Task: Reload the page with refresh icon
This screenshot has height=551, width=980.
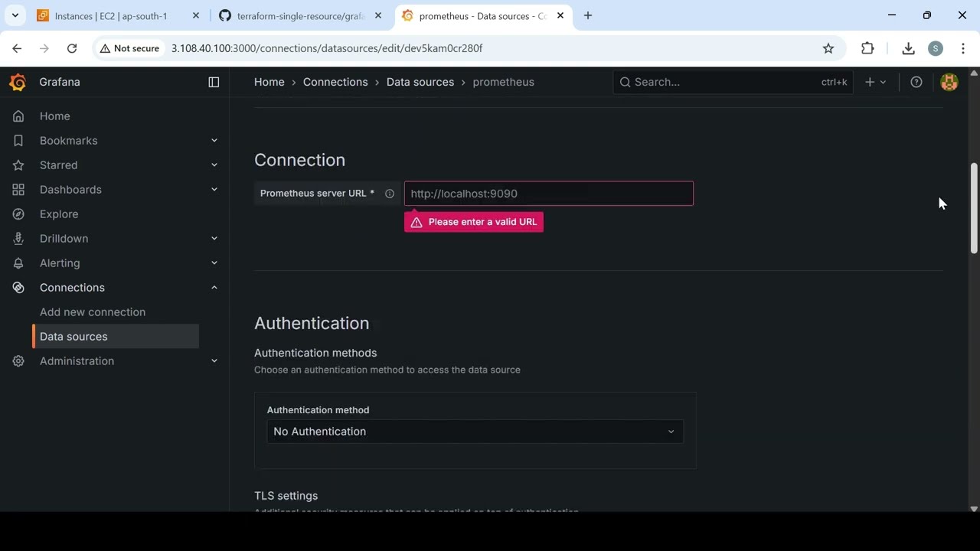Action: 72,48
